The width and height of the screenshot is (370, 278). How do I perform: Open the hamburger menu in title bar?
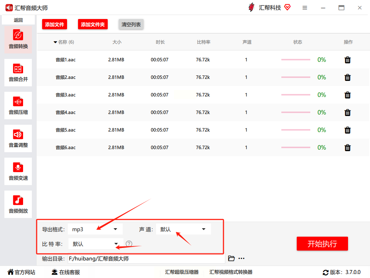click(305, 8)
